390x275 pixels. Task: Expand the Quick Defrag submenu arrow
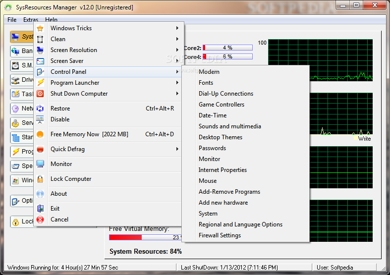tap(177, 149)
